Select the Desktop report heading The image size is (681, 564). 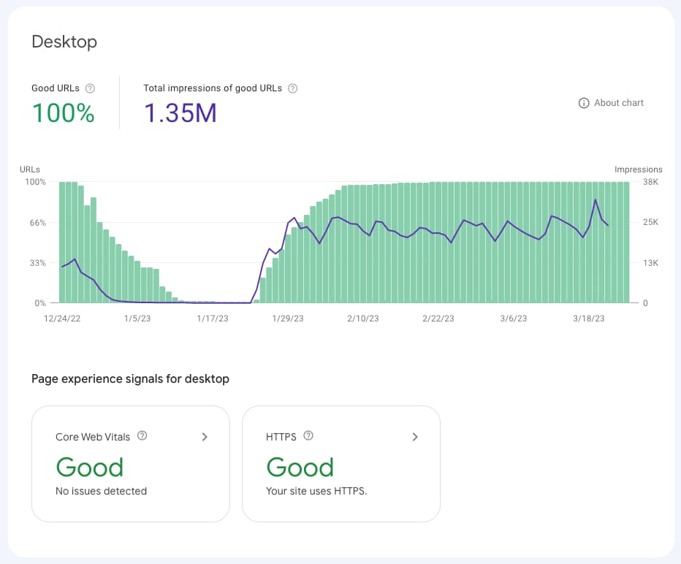tap(64, 42)
